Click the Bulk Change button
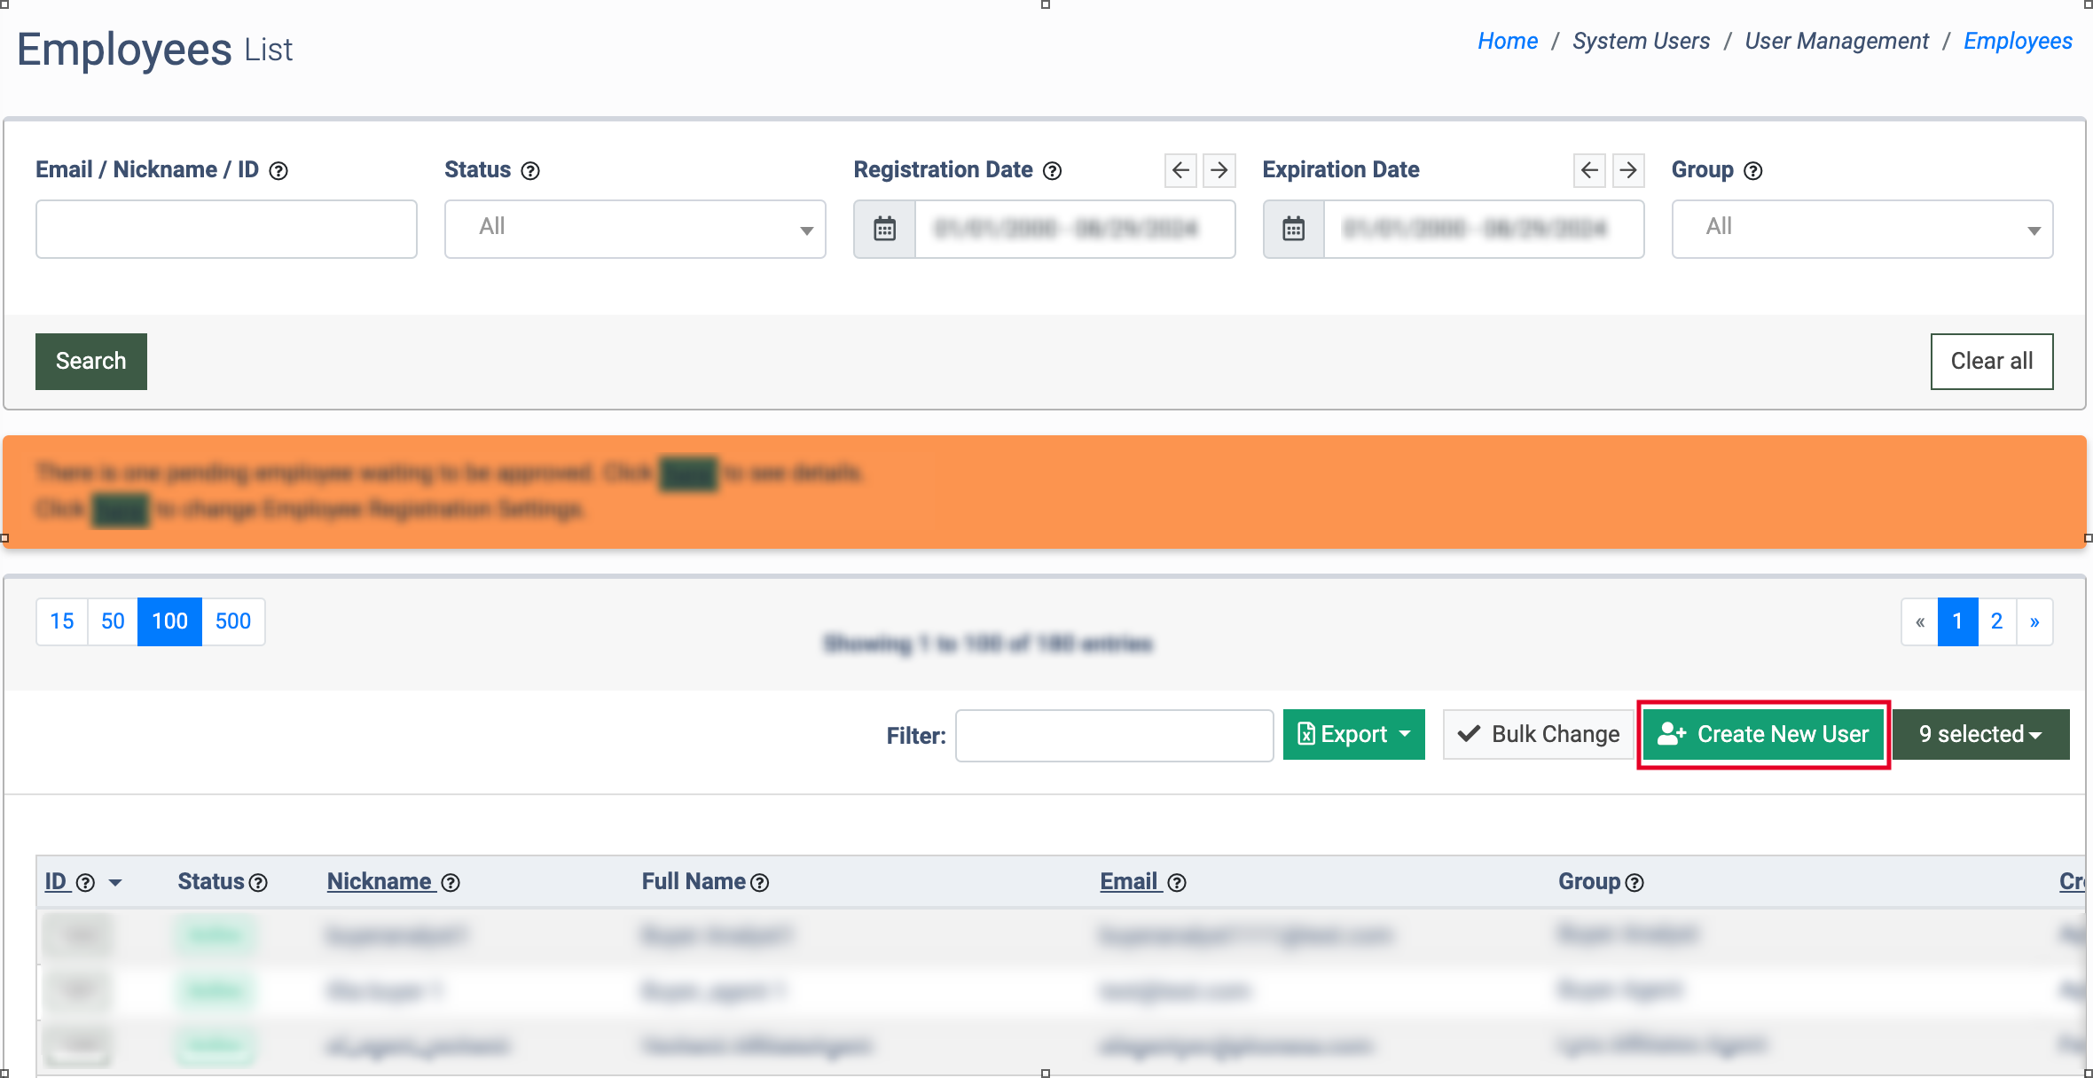The height and width of the screenshot is (1078, 2093). tap(1539, 734)
